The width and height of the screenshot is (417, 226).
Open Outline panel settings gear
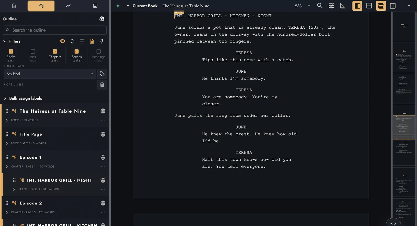102,19
